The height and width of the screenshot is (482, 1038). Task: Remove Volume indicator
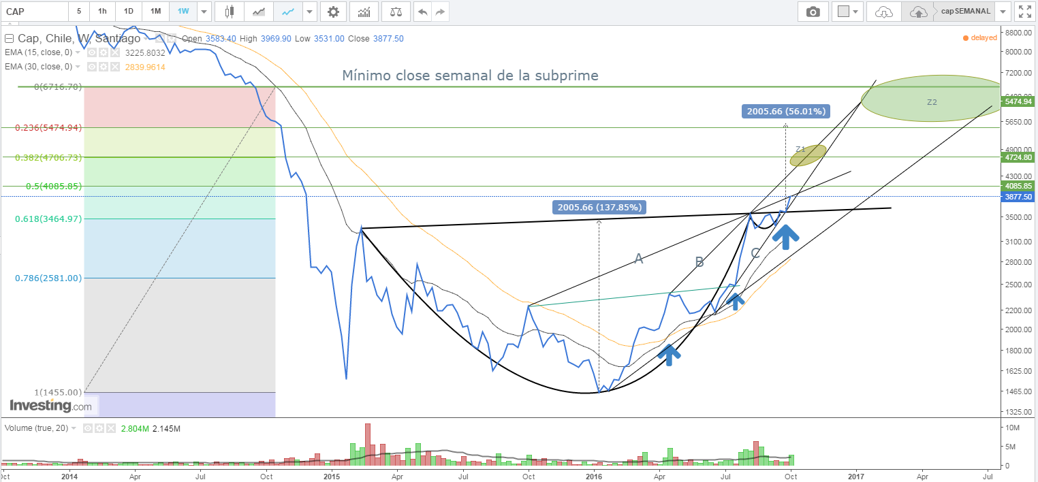point(111,428)
